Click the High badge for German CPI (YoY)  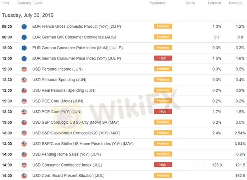(163, 58)
